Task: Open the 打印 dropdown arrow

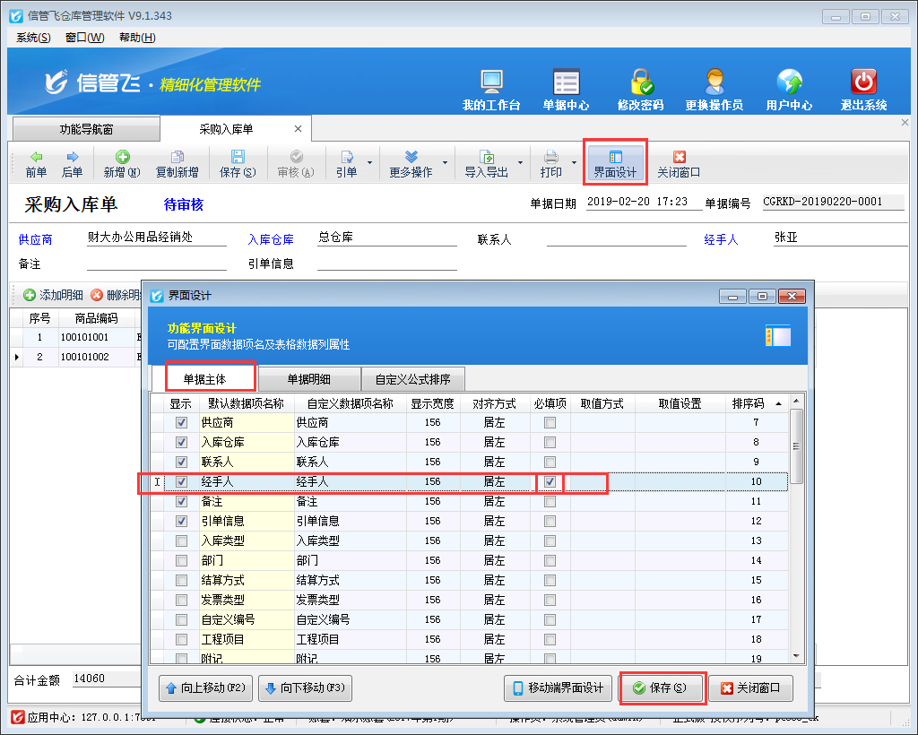Action: [x=574, y=163]
